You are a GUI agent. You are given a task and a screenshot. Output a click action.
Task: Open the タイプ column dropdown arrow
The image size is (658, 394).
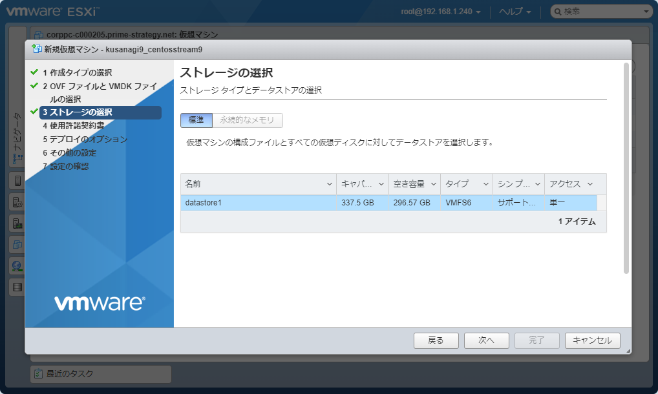[485, 184]
